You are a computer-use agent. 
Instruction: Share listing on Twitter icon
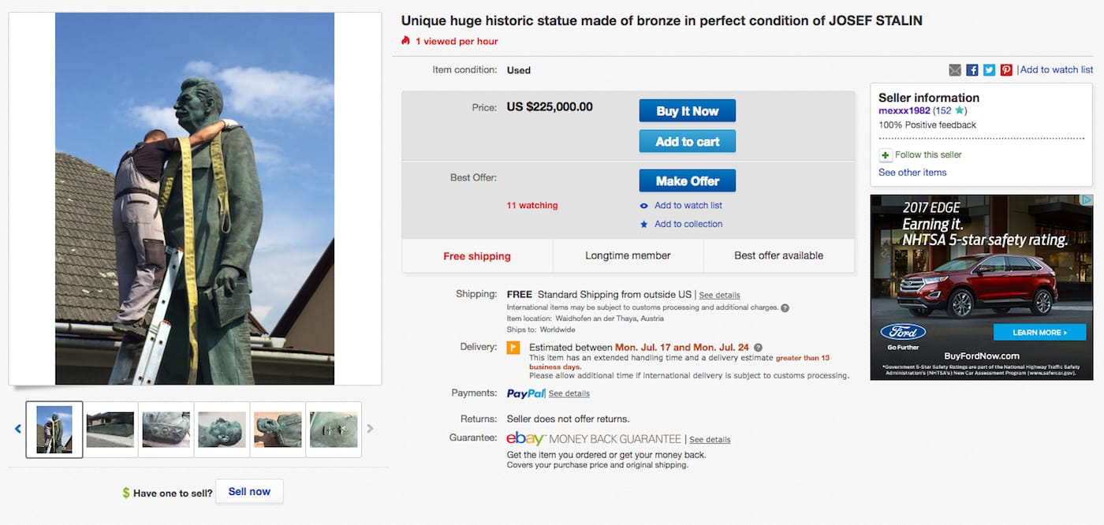pos(989,70)
